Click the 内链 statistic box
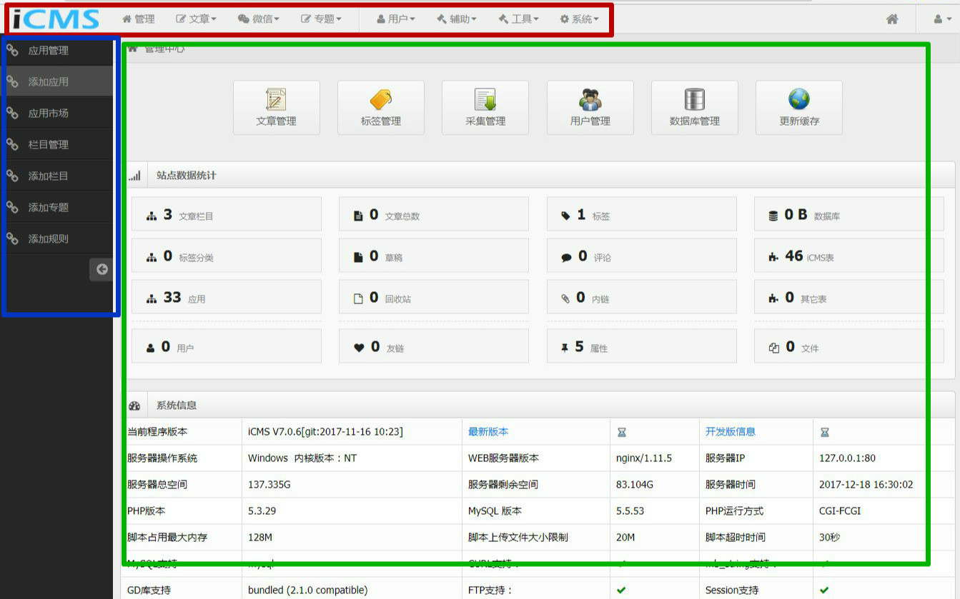This screenshot has height=599, width=960. click(x=642, y=297)
